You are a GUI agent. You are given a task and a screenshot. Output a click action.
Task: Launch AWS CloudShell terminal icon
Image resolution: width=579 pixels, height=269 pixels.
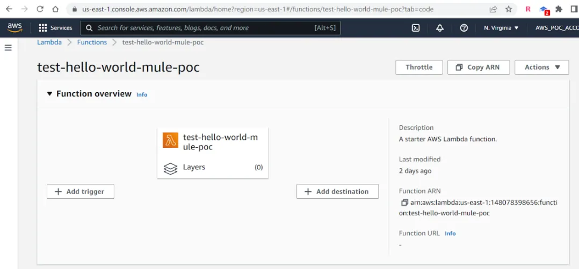point(416,28)
